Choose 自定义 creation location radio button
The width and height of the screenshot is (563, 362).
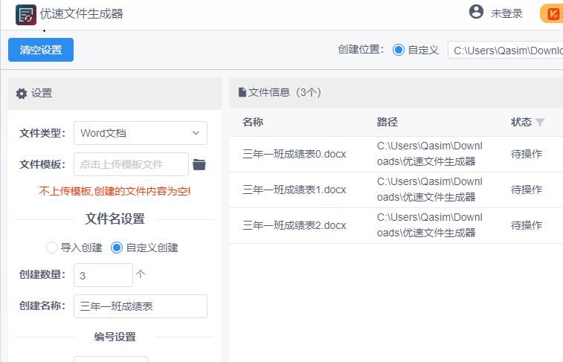[x=399, y=50]
